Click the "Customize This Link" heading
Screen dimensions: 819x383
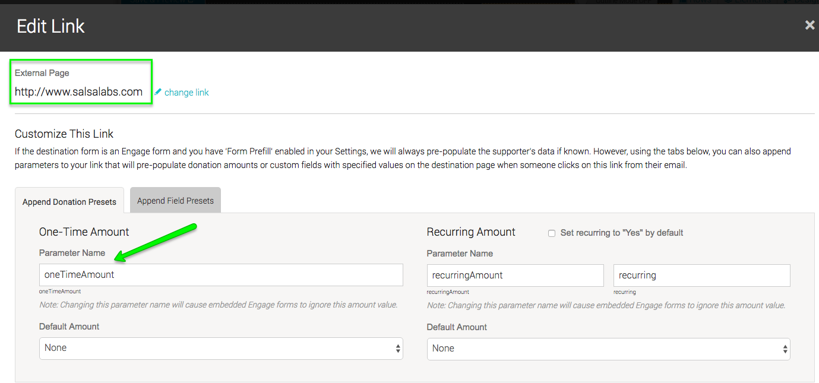click(x=64, y=134)
